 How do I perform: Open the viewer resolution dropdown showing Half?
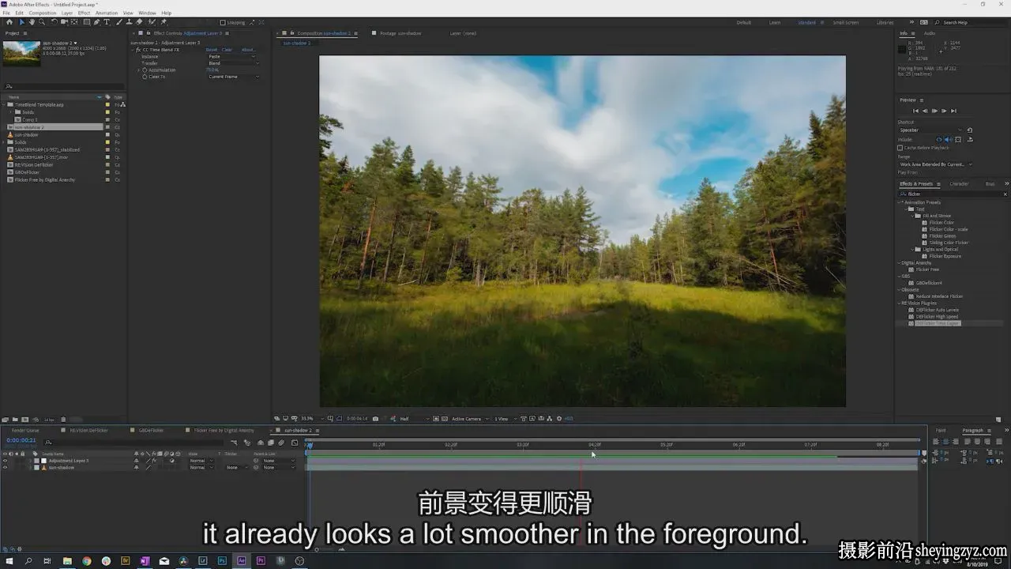click(414, 419)
